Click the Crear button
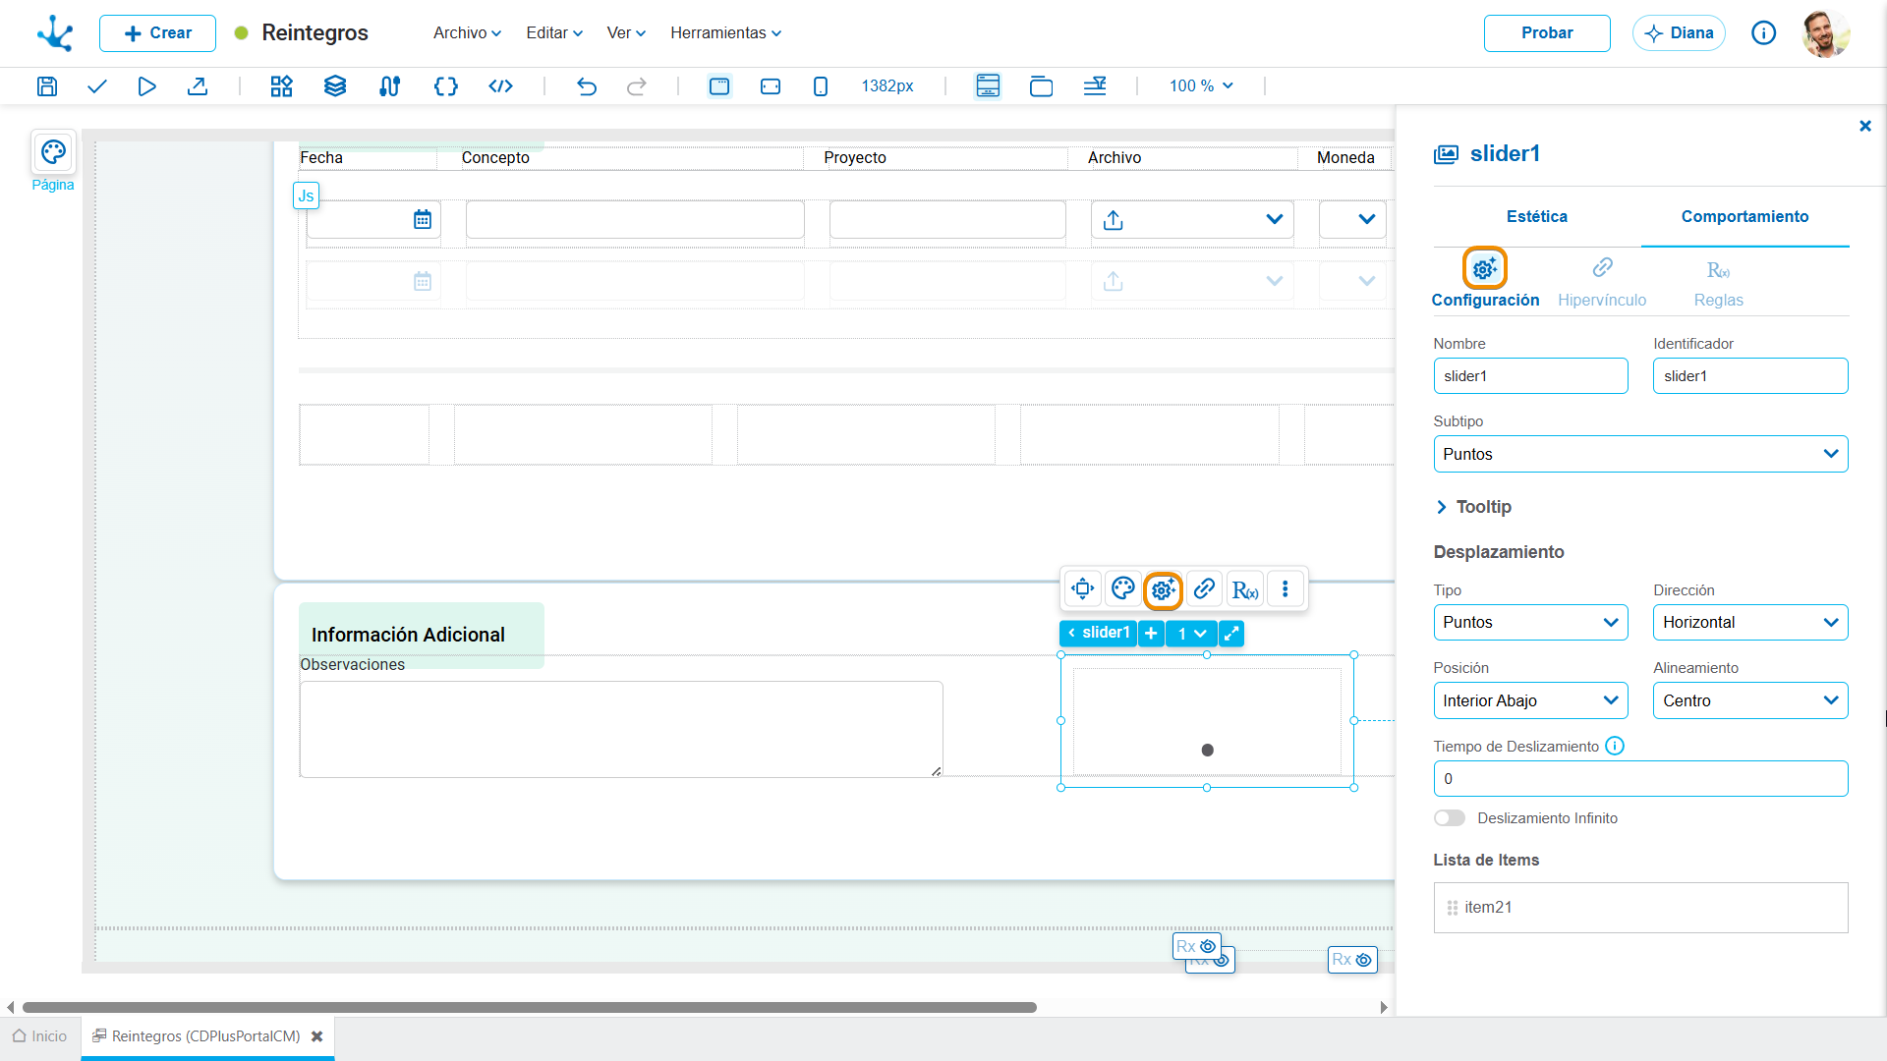 click(157, 32)
